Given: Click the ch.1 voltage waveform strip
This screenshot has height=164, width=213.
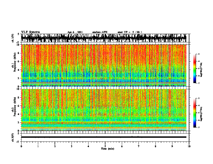Looking at the screenshot, I should [104, 38].
